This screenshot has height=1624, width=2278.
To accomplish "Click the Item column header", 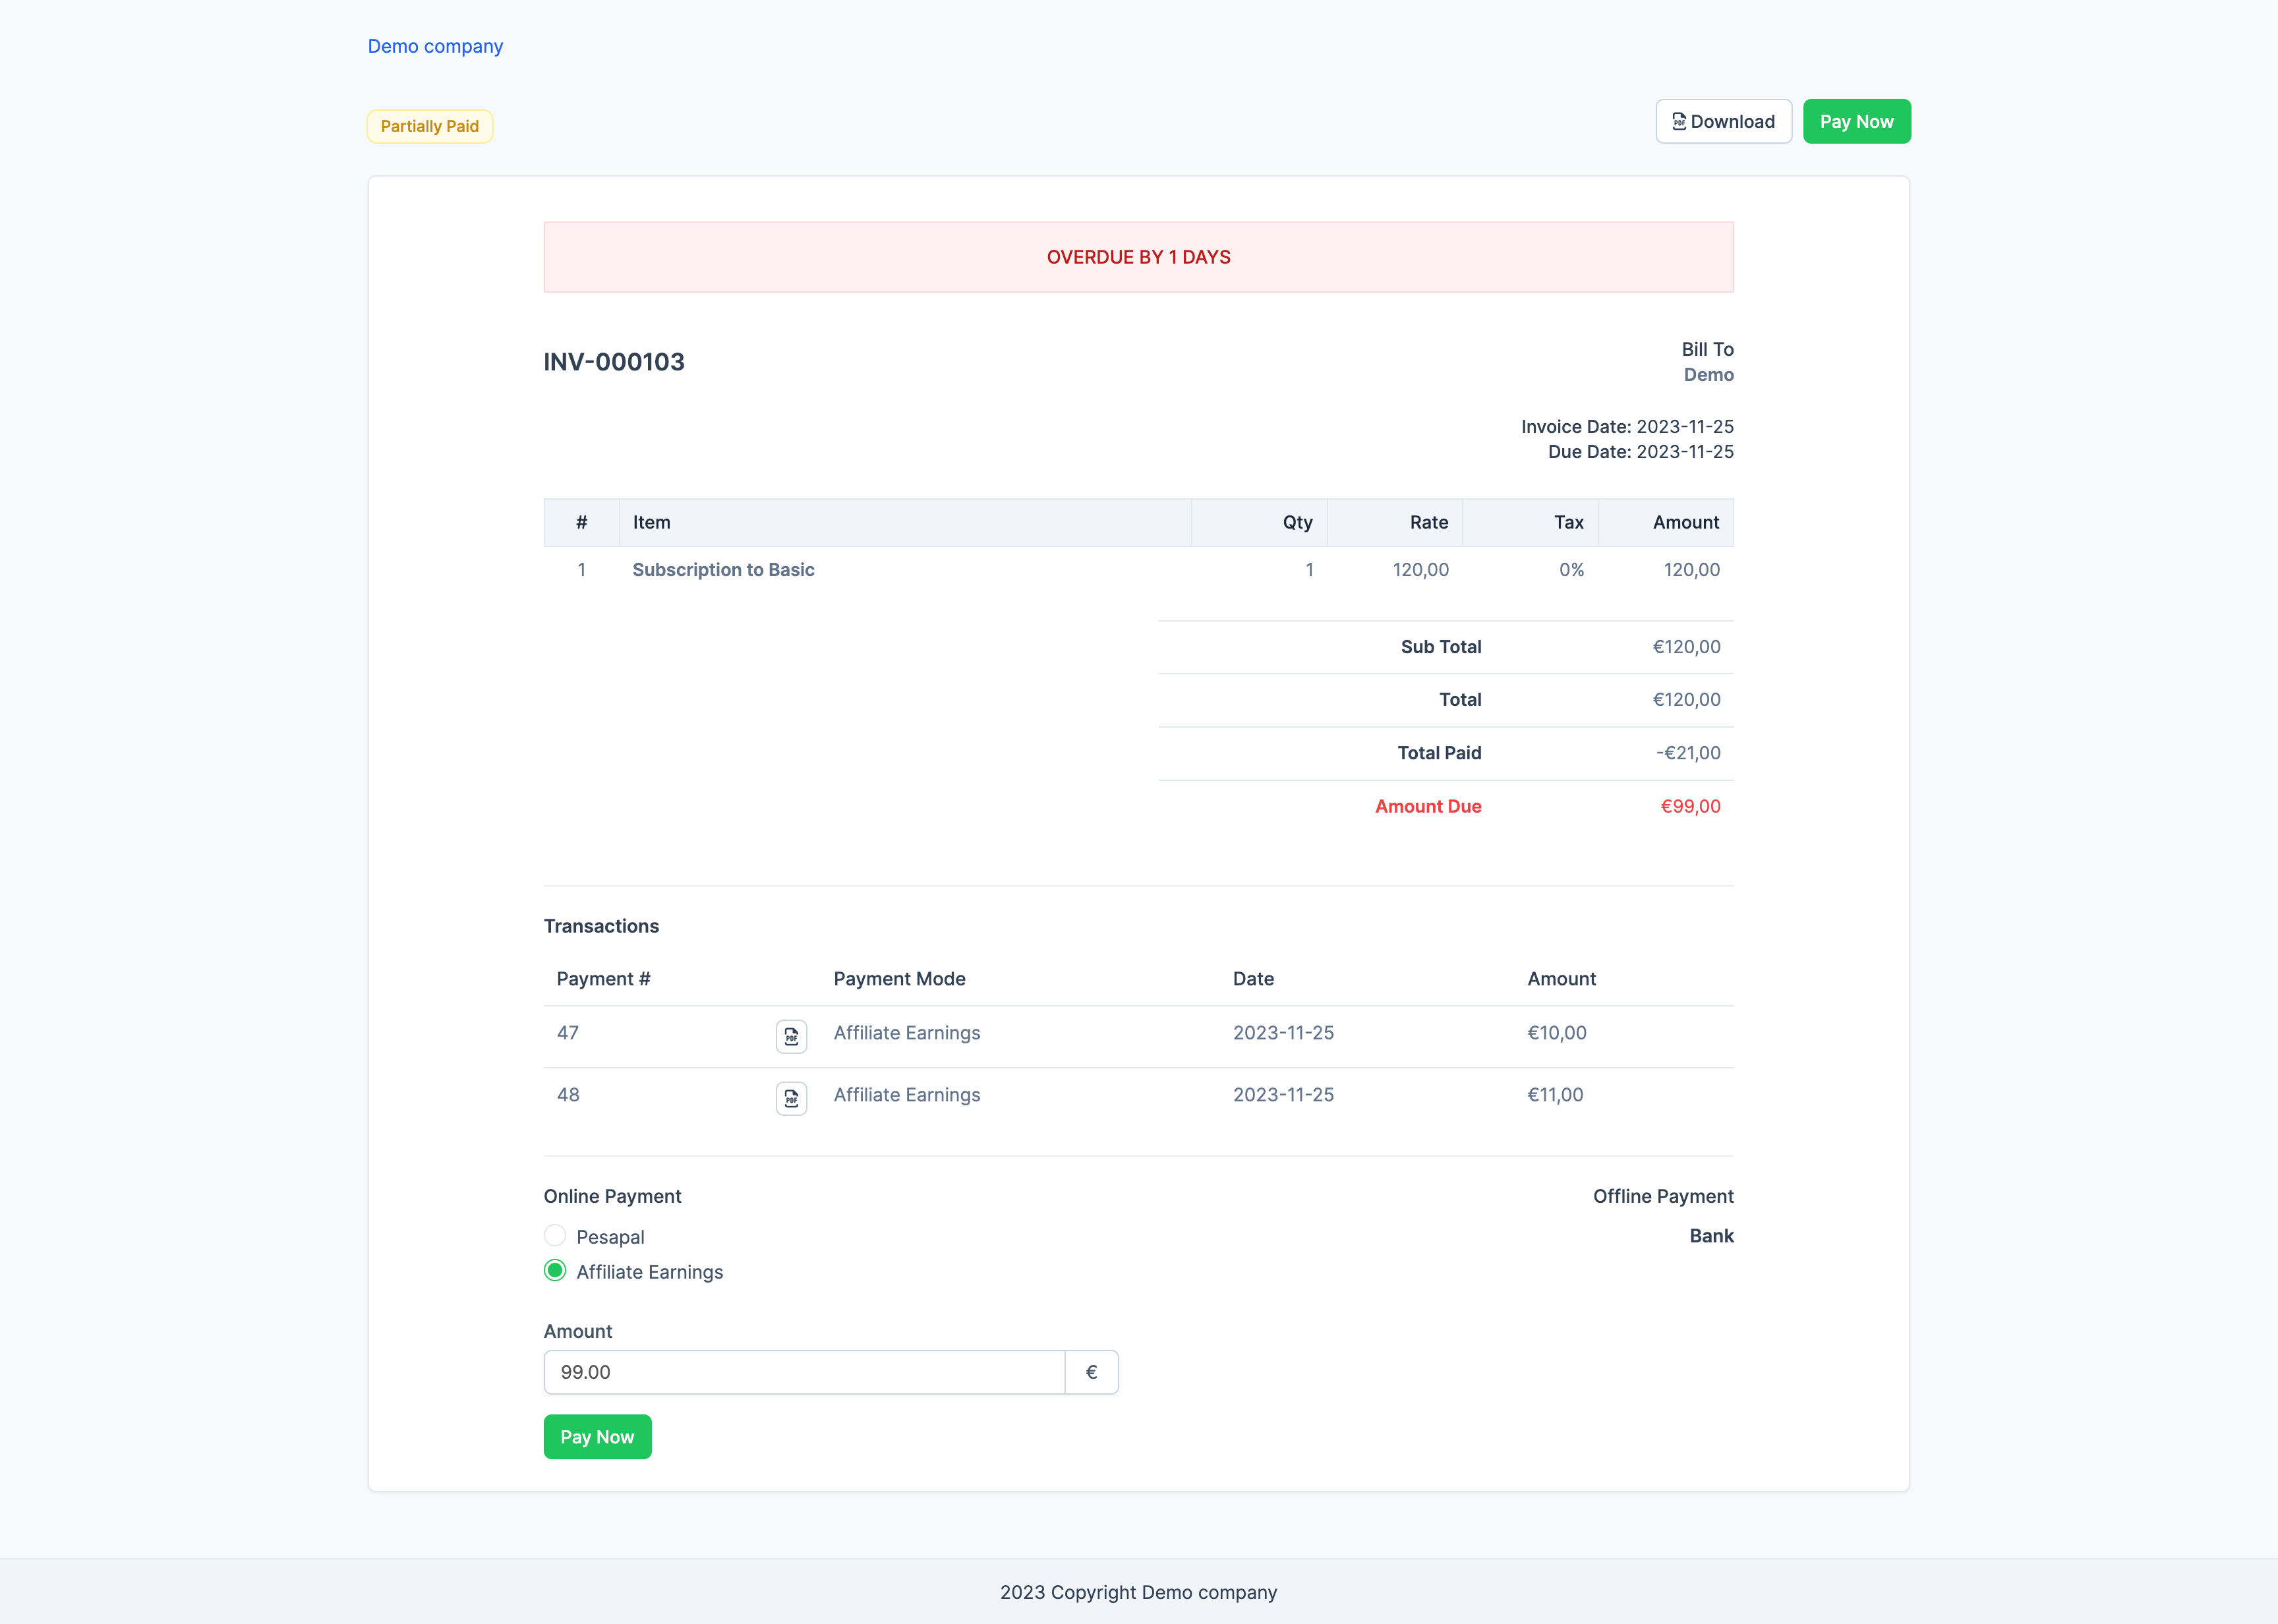I will (x=651, y=522).
